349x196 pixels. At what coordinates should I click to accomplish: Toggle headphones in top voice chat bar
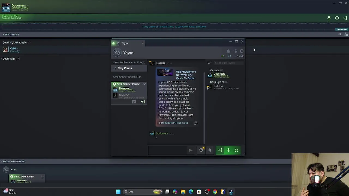(x=337, y=18)
